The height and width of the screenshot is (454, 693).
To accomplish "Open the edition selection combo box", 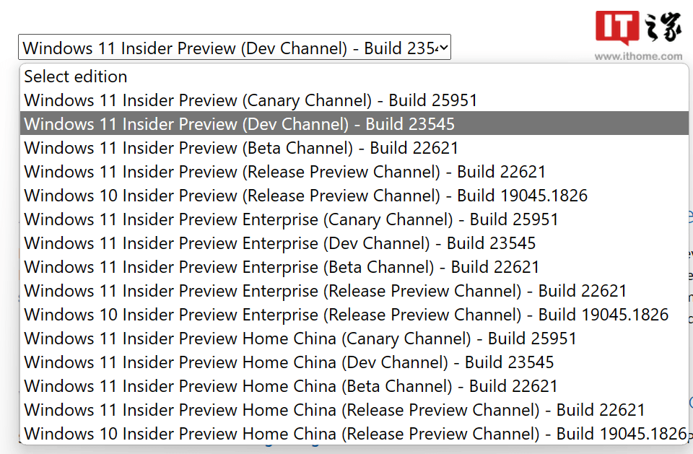I will (x=234, y=47).
